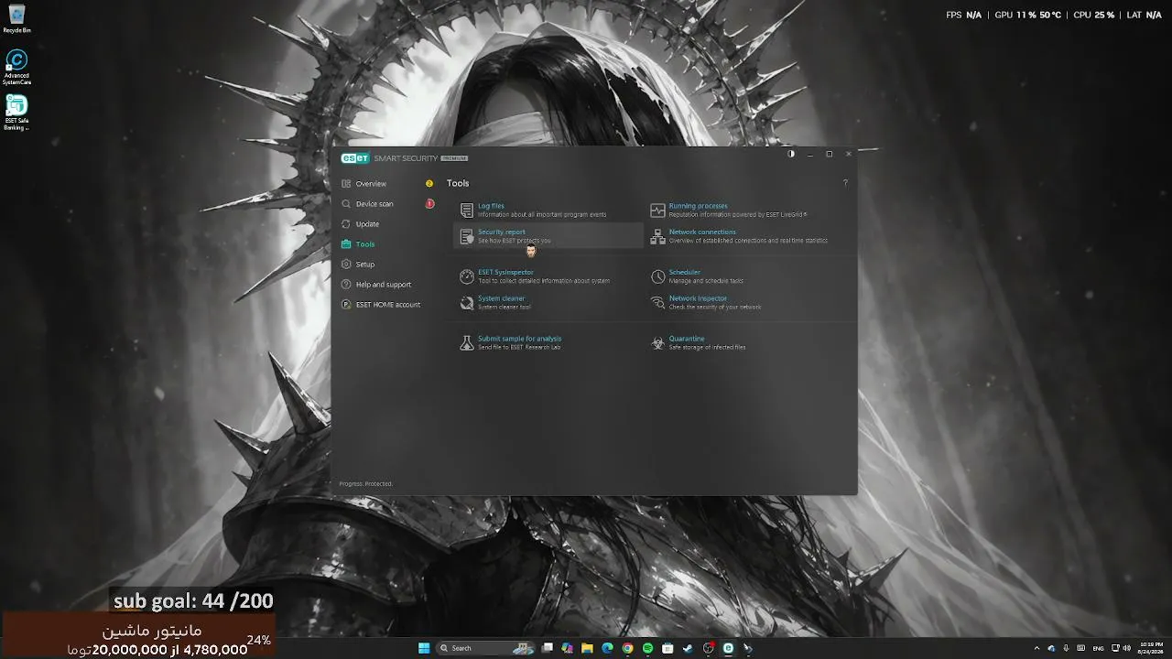This screenshot has height=659, width=1172.
Task: Click the system tray microphone icon
Action: [1066, 648]
